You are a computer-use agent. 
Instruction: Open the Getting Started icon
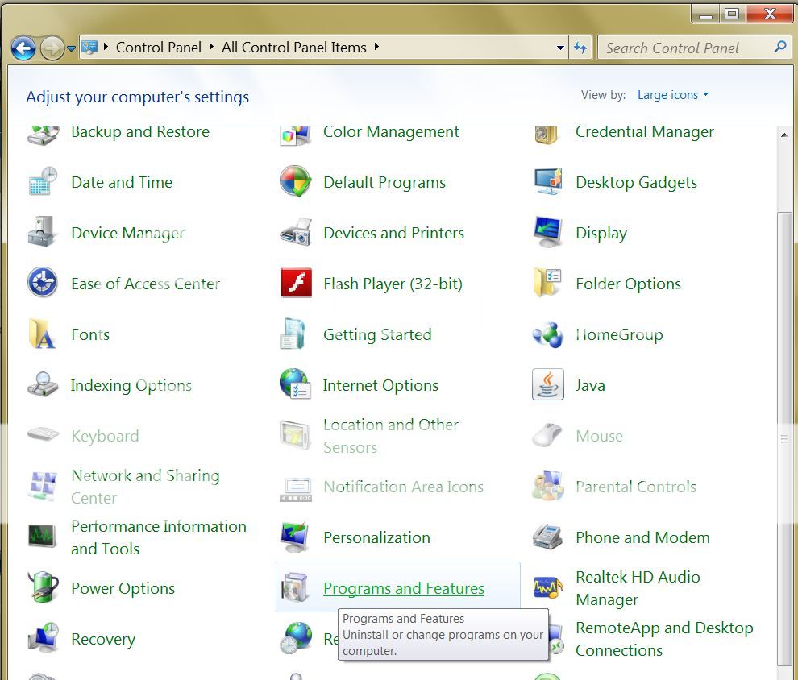coord(293,334)
